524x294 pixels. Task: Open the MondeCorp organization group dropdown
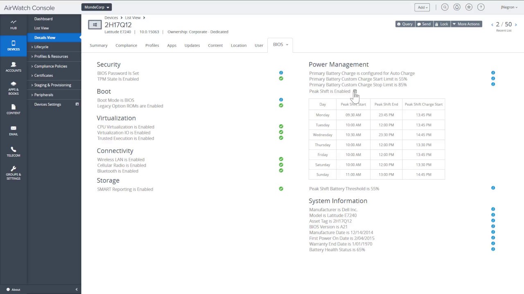click(x=97, y=7)
